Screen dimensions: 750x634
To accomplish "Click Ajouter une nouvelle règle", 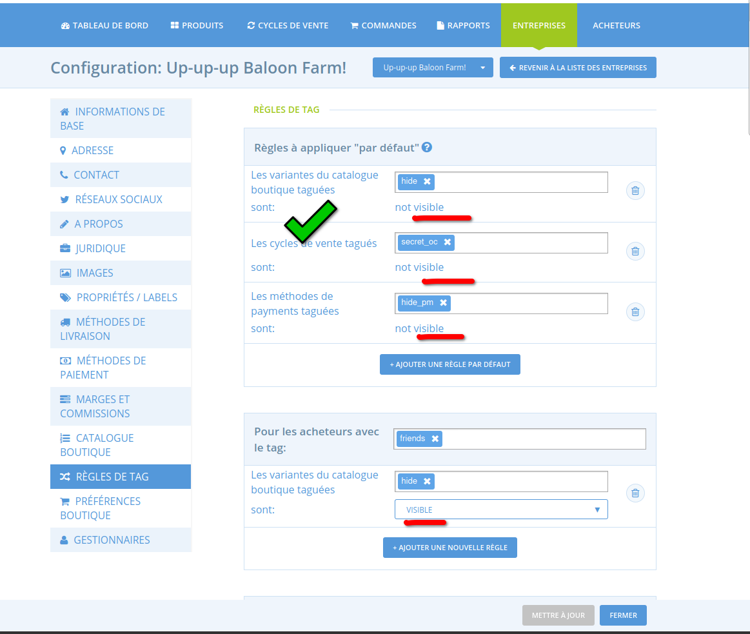I will pos(449,548).
